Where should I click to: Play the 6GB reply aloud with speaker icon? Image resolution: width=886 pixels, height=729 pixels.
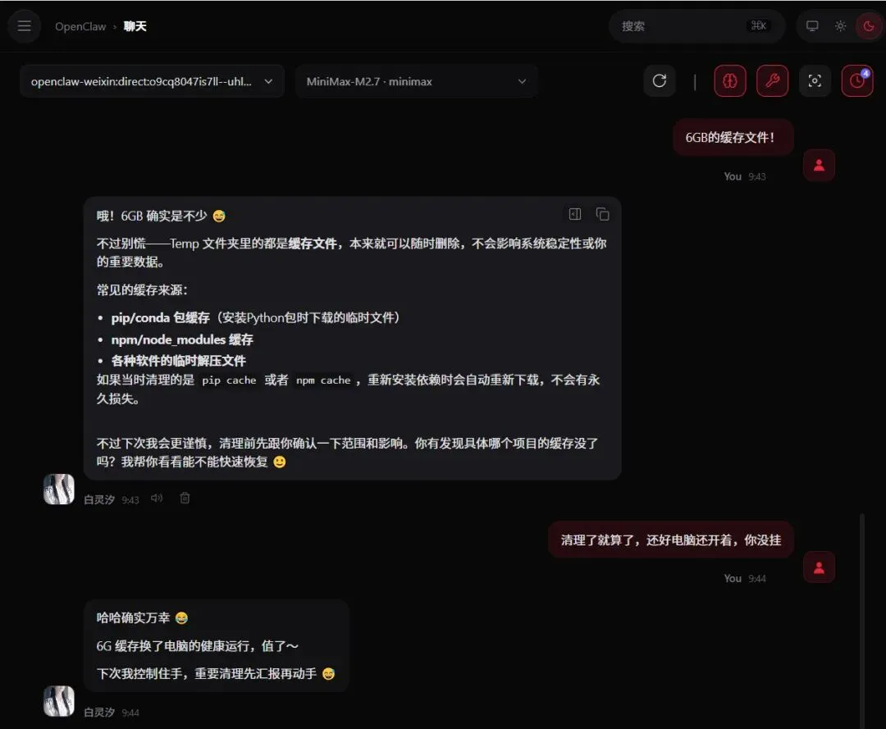(x=157, y=498)
